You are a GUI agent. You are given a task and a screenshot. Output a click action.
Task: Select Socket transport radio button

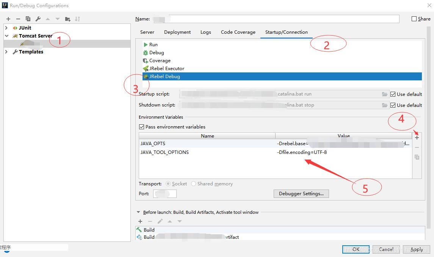click(168, 183)
